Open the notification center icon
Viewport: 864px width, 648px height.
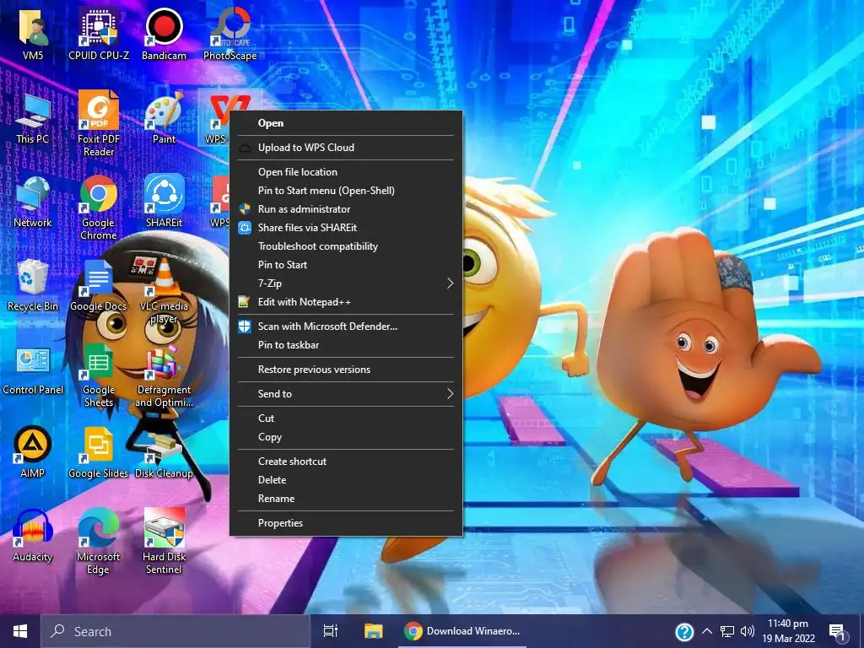click(836, 632)
